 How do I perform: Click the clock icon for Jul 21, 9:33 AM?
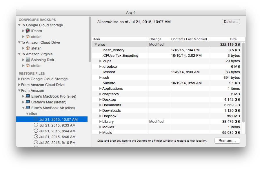pyautogui.click(x=36, y=125)
